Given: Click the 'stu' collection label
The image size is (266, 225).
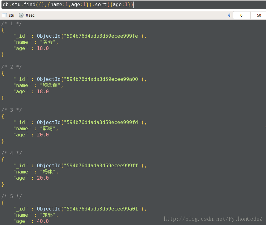Looking at the screenshot, I should click(x=11, y=15).
